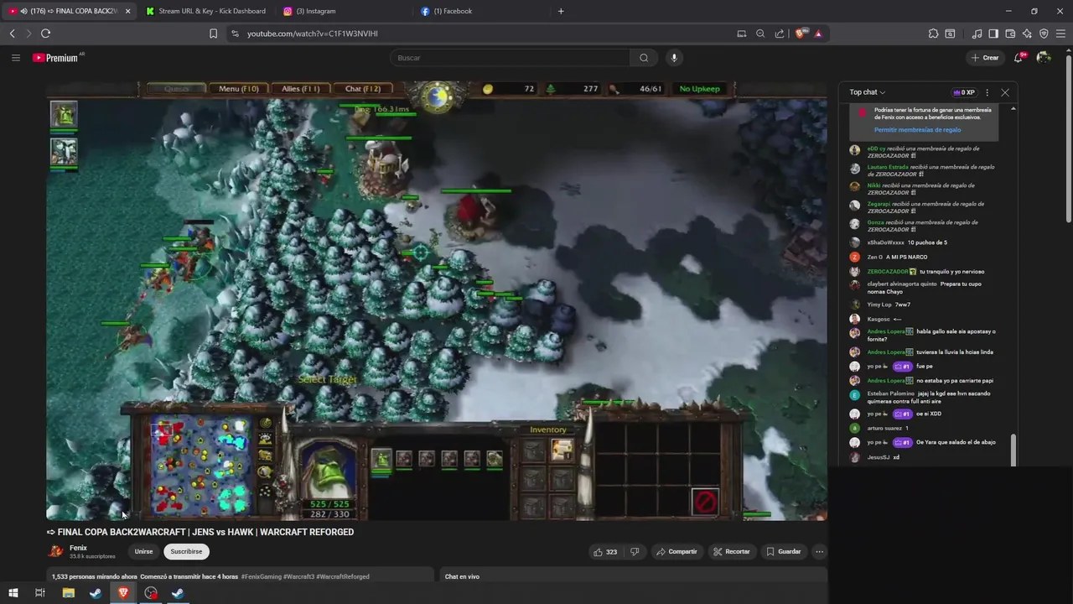Use the page vertical scrollbar
The width and height of the screenshot is (1073, 604).
point(1068,138)
